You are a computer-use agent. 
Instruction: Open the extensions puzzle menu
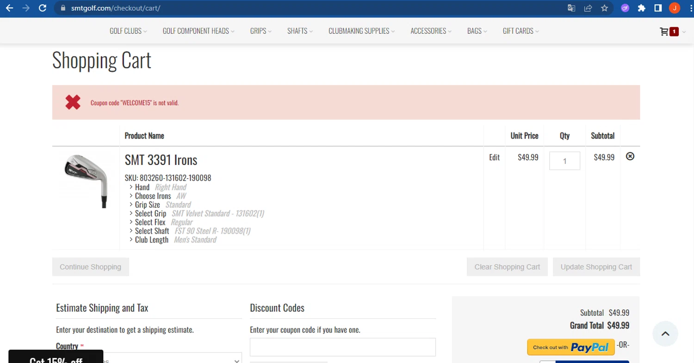pos(641,8)
